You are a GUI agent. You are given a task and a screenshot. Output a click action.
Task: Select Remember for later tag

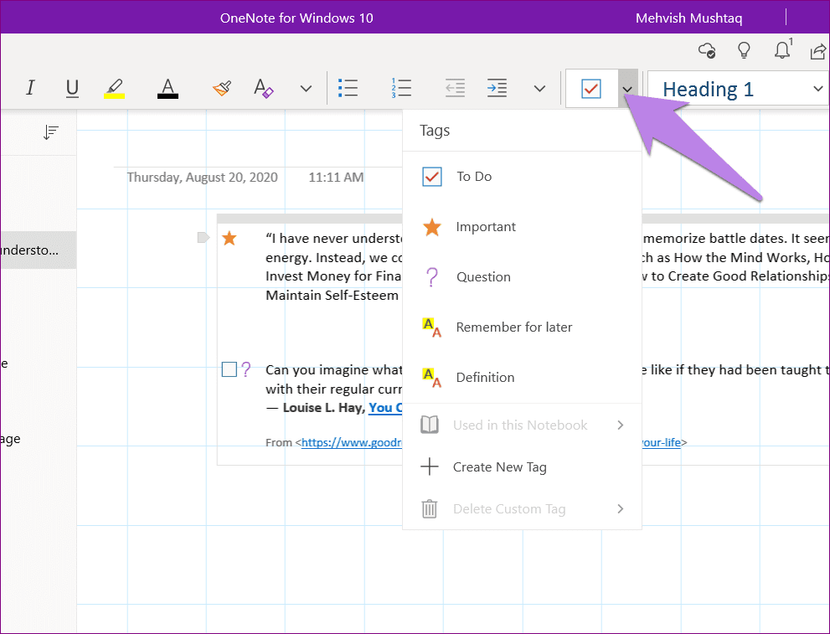point(522,327)
